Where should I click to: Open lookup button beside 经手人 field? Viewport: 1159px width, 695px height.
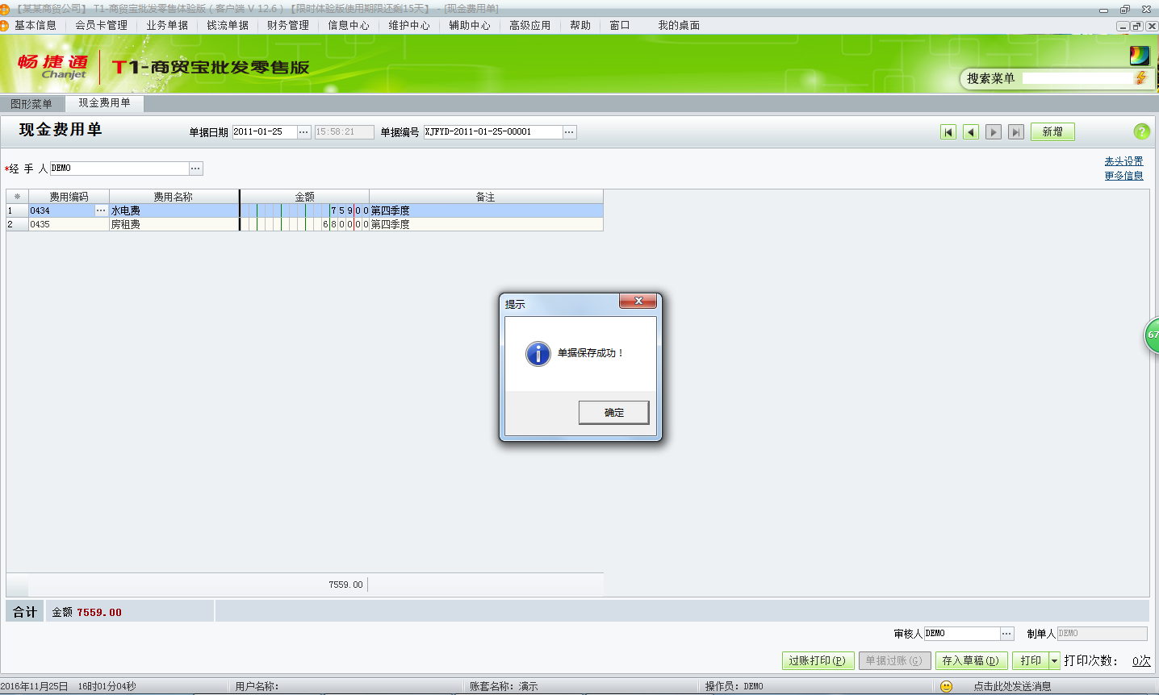[196, 169]
